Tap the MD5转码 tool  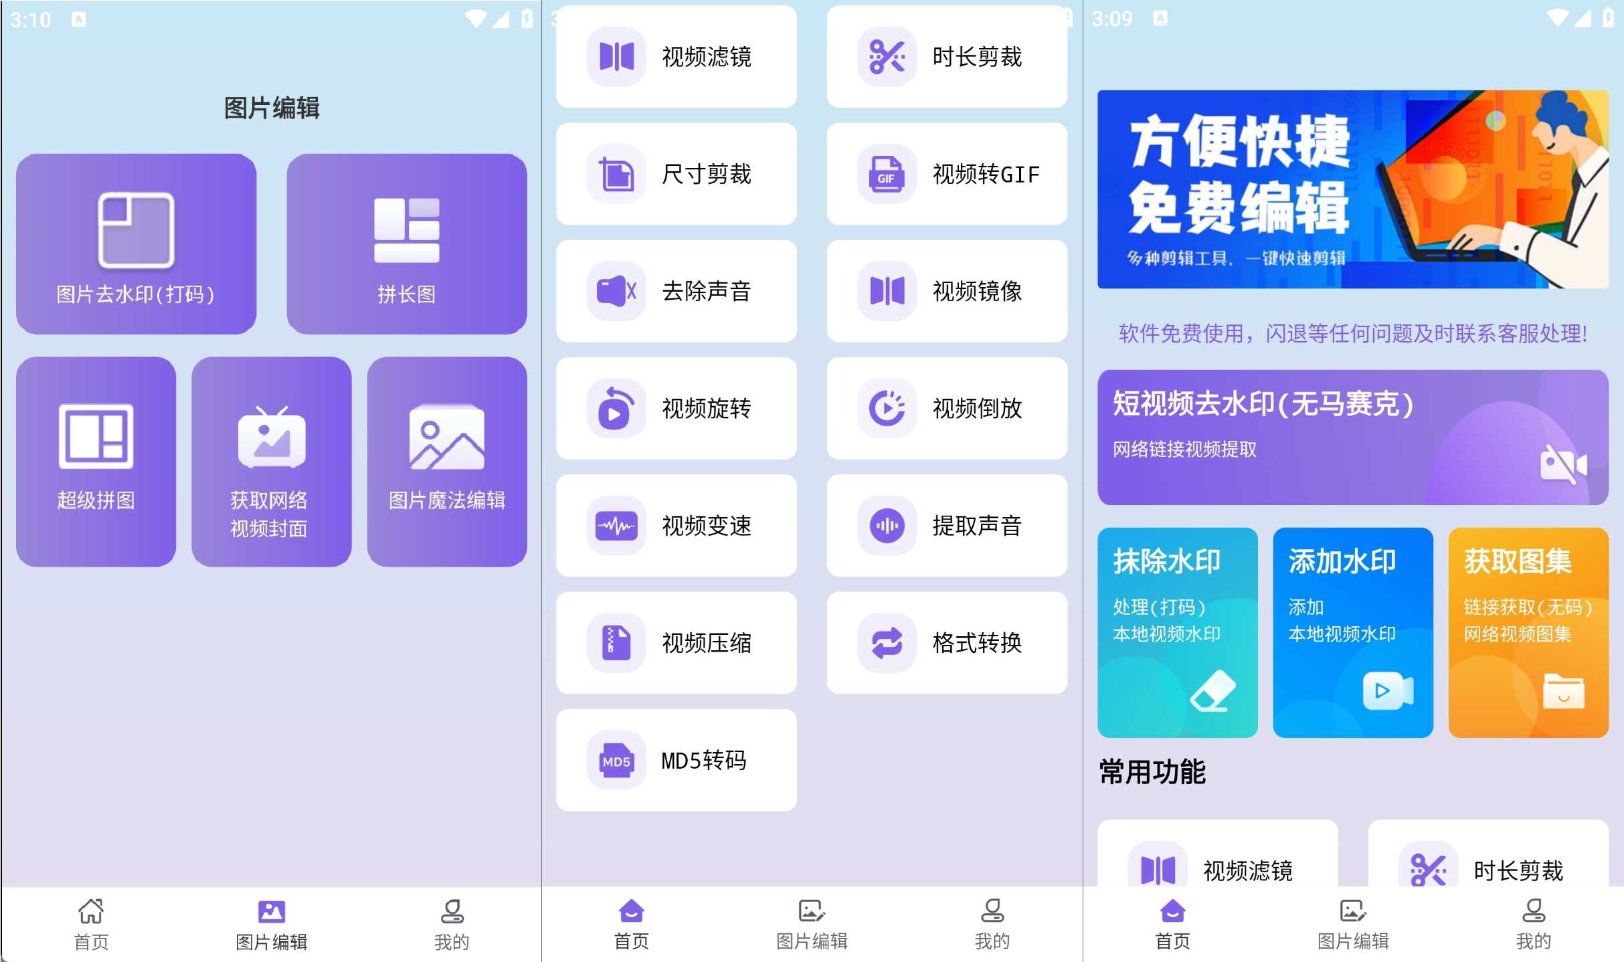click(676, 761)
